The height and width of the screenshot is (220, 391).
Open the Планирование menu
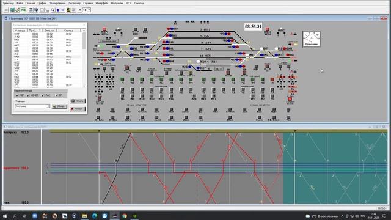pyautogui.click(x=57, y=3)
